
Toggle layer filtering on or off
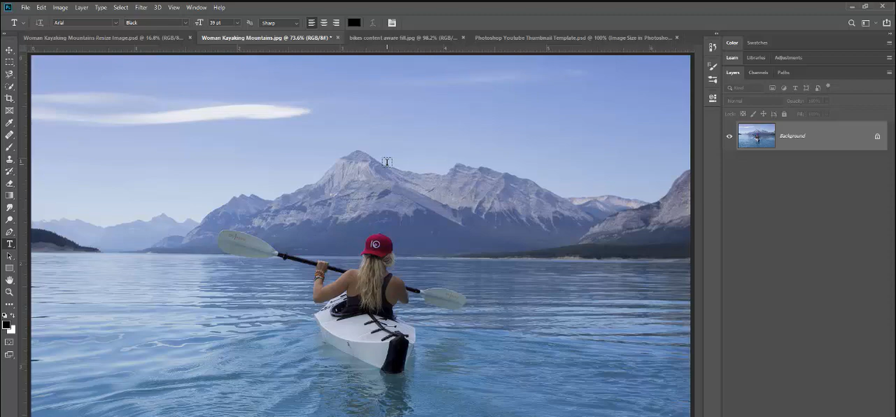click(828, 87)
